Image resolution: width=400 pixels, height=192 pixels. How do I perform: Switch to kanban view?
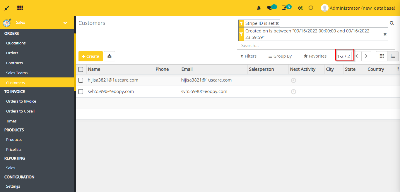pyautogui.click(x=382, y=56)
